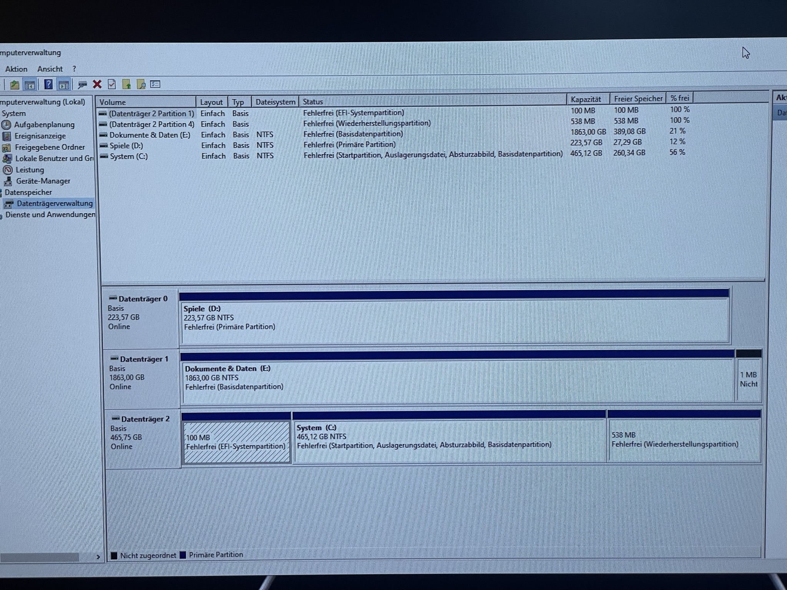Click the sidebar horizontal scrollbar right arrow
Image resolution: width=787 pixels, height=590 pixels.
point(98,557)
